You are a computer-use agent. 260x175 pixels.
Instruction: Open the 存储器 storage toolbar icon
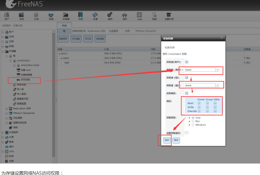point(66,16)
